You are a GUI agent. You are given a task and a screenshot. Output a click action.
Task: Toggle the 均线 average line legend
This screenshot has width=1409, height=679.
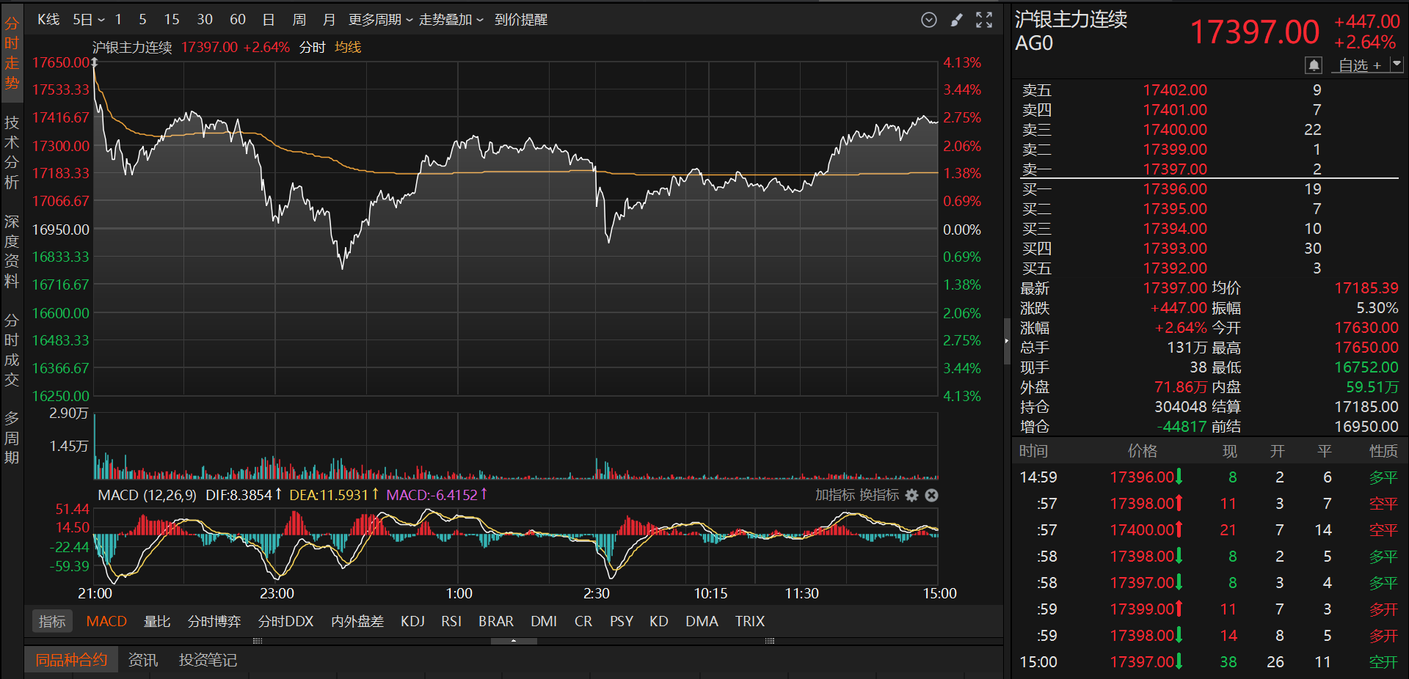pyautogui.click(x=348, y=48)
